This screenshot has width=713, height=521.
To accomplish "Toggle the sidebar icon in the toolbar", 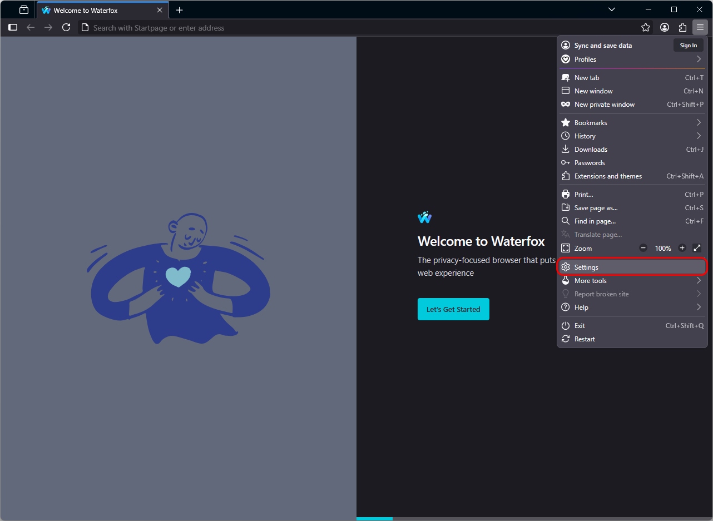I will 13,27.
